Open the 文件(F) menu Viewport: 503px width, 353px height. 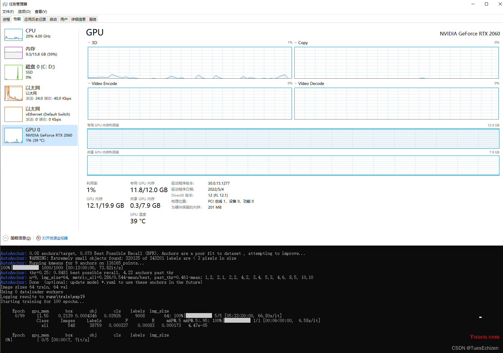pyautogui.click(x=8, y=12)
